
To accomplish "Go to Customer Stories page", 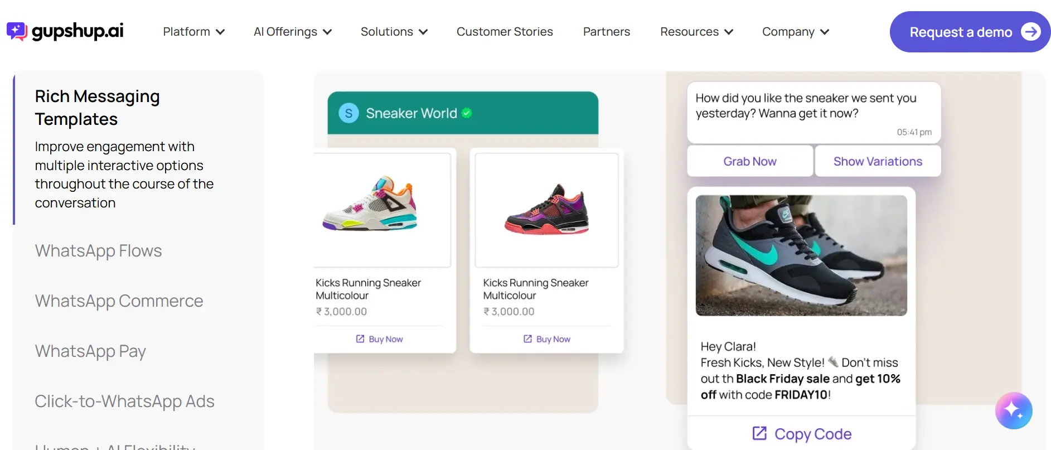I will [x=505, y=32].
